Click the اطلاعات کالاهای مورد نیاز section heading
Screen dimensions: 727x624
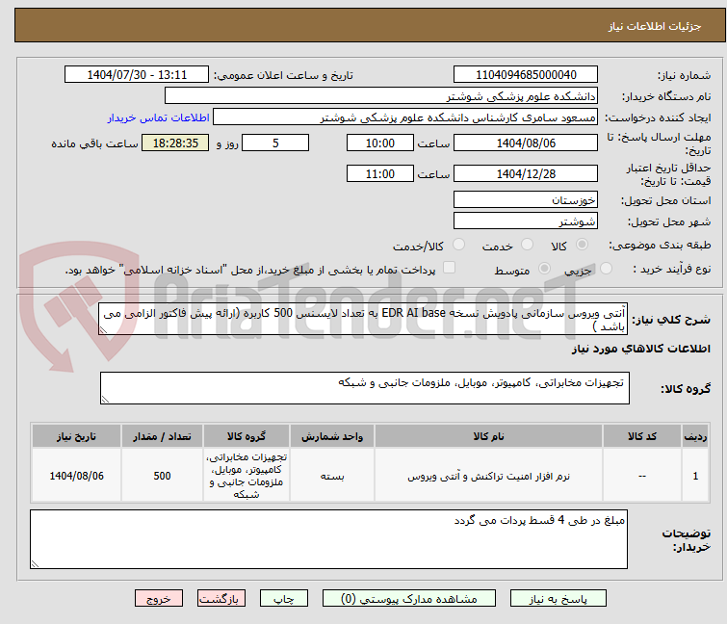click(640, 349)
